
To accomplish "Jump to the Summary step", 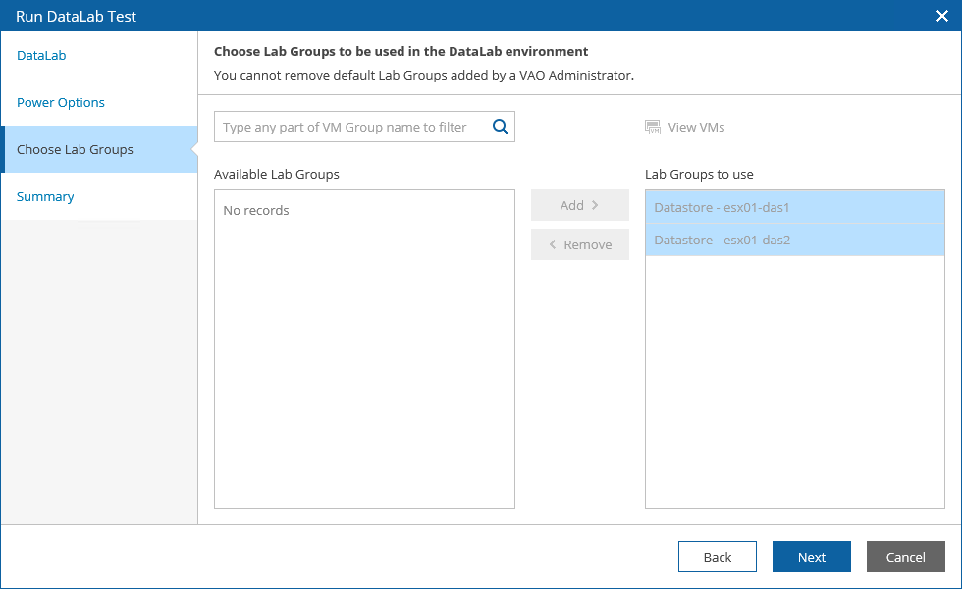I will click(x=45, y=196).
